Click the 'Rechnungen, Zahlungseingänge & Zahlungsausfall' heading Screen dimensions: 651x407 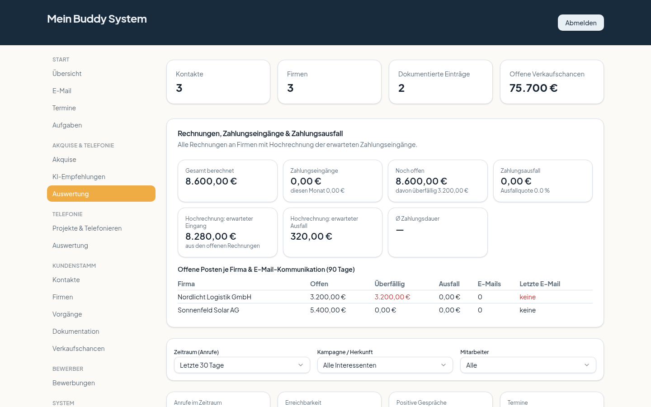[260, 133]
